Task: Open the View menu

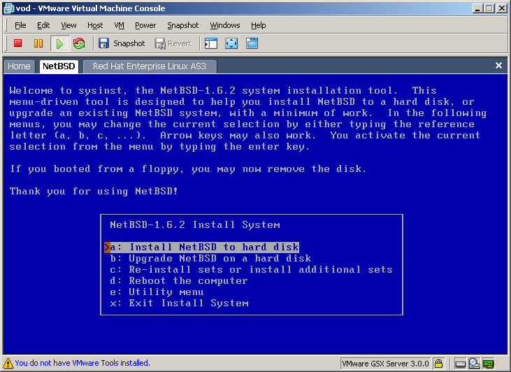Action: coord(69,25)
